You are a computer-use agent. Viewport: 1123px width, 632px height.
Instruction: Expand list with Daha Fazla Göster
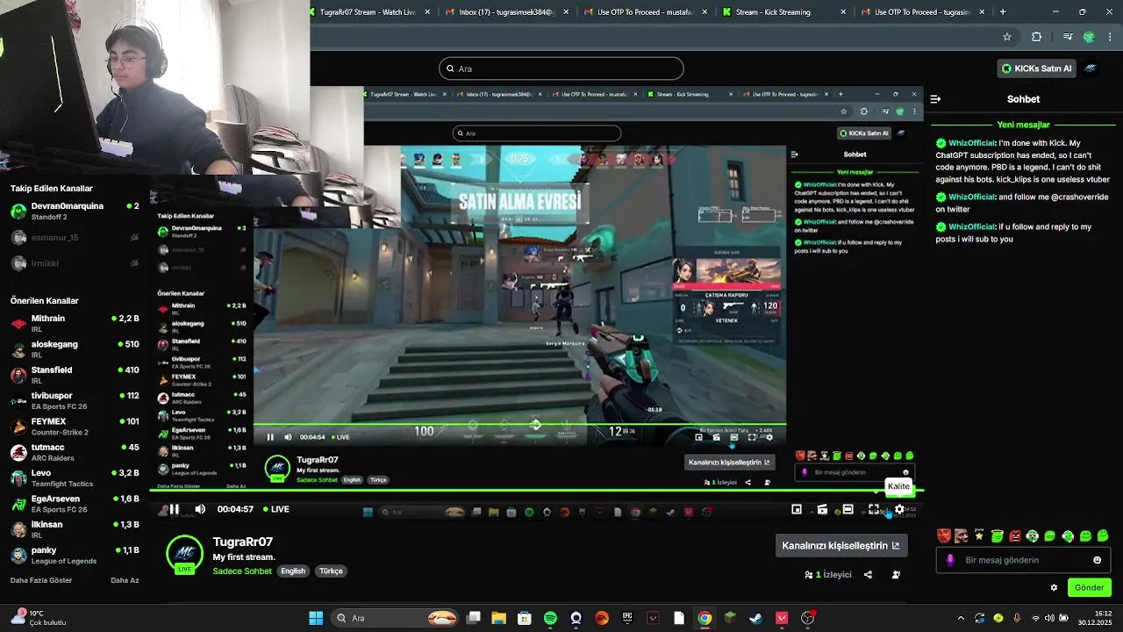pos(41,580)
